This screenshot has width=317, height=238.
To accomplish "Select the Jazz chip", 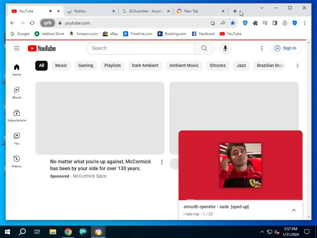I will tap(241, 66).
